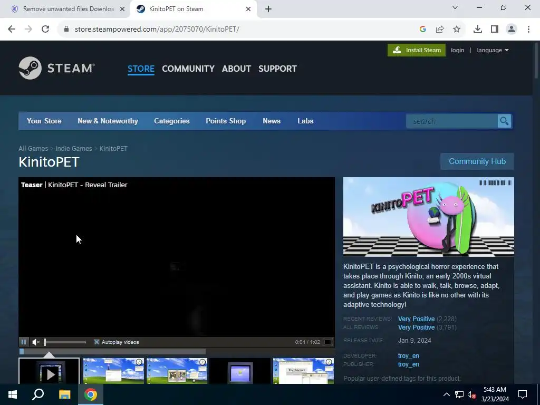Open the Points Shop tab
This screenshot has width=540, height=405.
pyautogui.click(x=226, y=121)
